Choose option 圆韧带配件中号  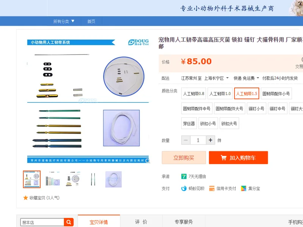click(197, 109)
